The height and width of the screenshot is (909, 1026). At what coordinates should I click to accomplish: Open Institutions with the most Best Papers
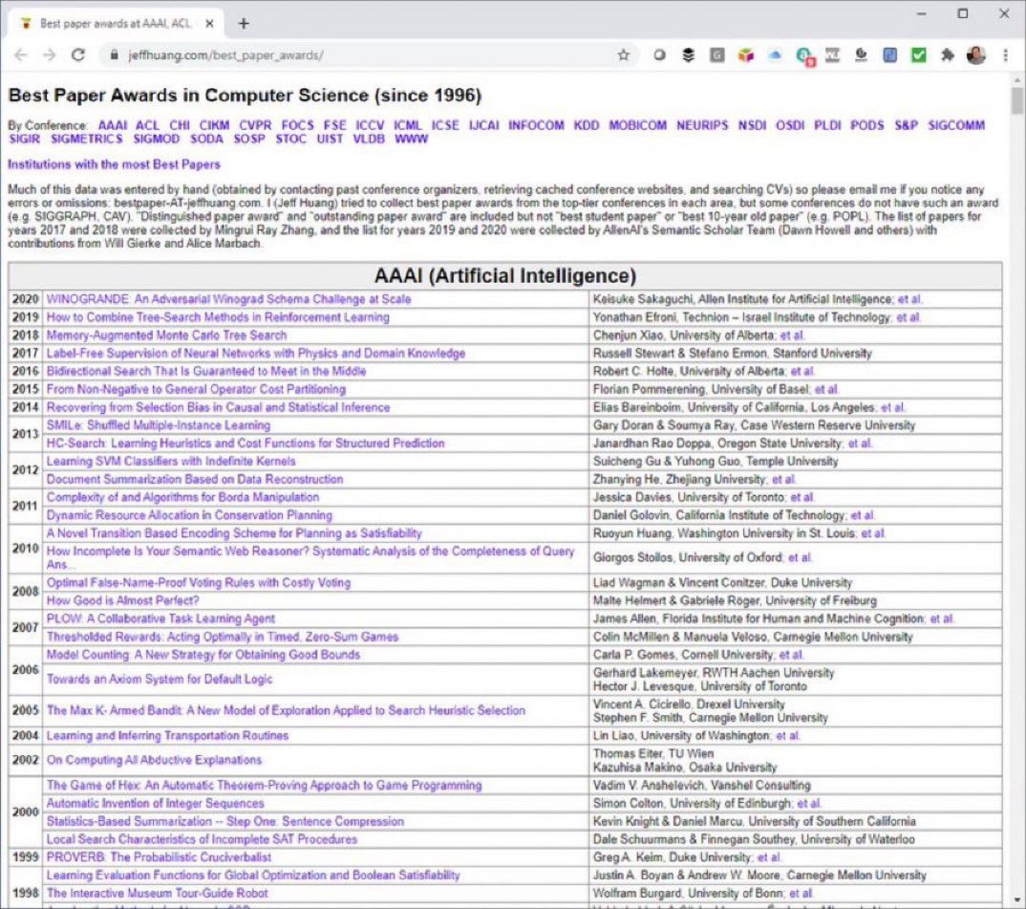coord(114,164)
